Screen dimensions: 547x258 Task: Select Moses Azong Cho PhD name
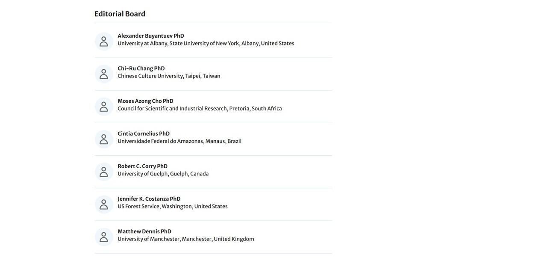coord(145,101)
